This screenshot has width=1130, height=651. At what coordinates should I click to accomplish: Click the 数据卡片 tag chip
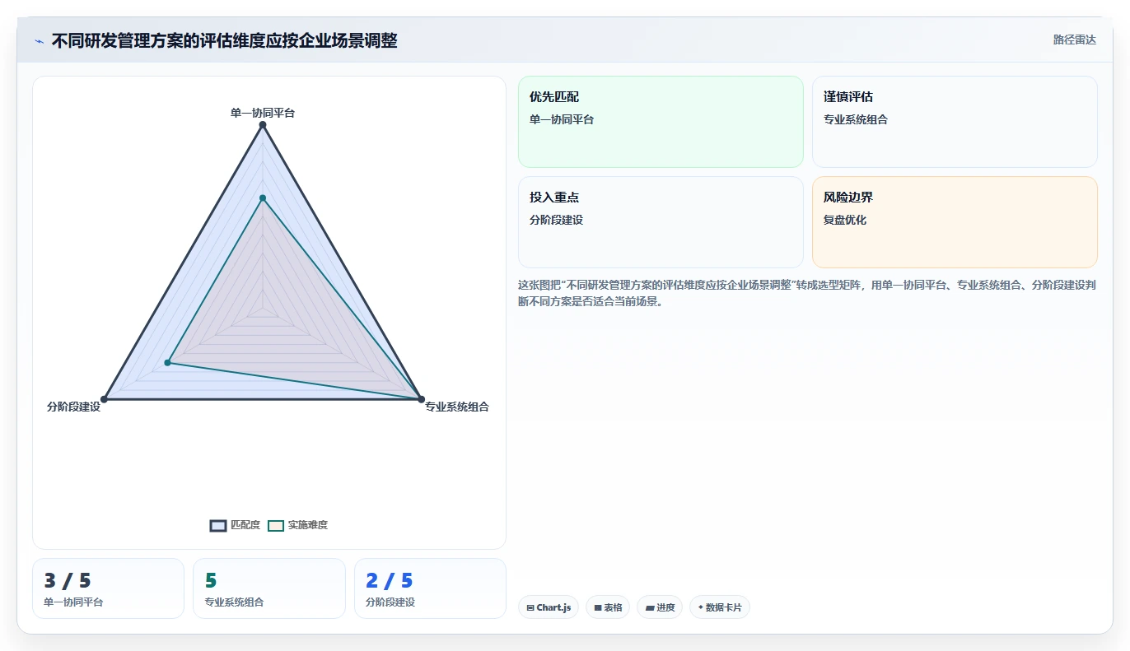pos(719,607)
